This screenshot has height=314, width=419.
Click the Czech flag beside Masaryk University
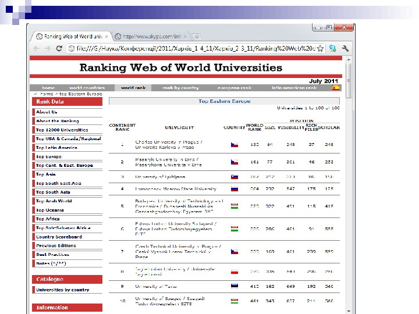click(235, 162)
